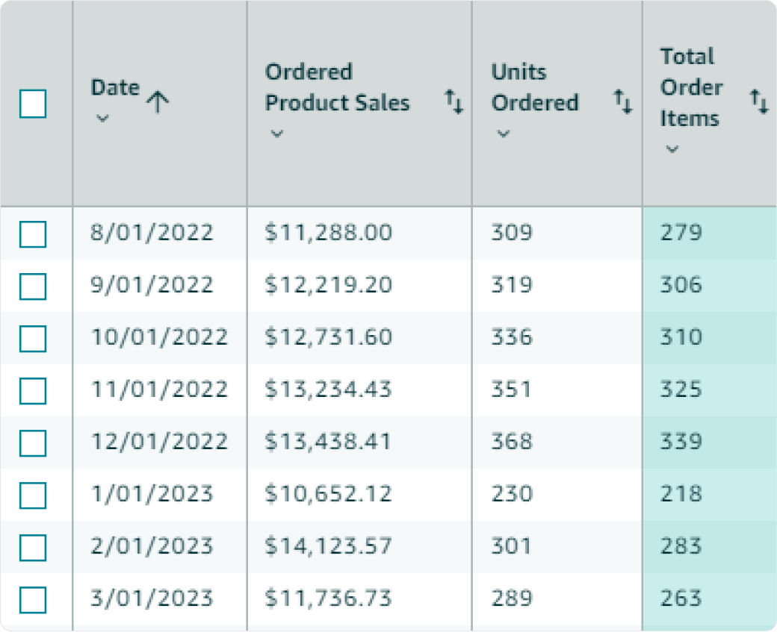Expand the Date column chevron menu
This screenshot has height=632, width=777.
[102, 119]
